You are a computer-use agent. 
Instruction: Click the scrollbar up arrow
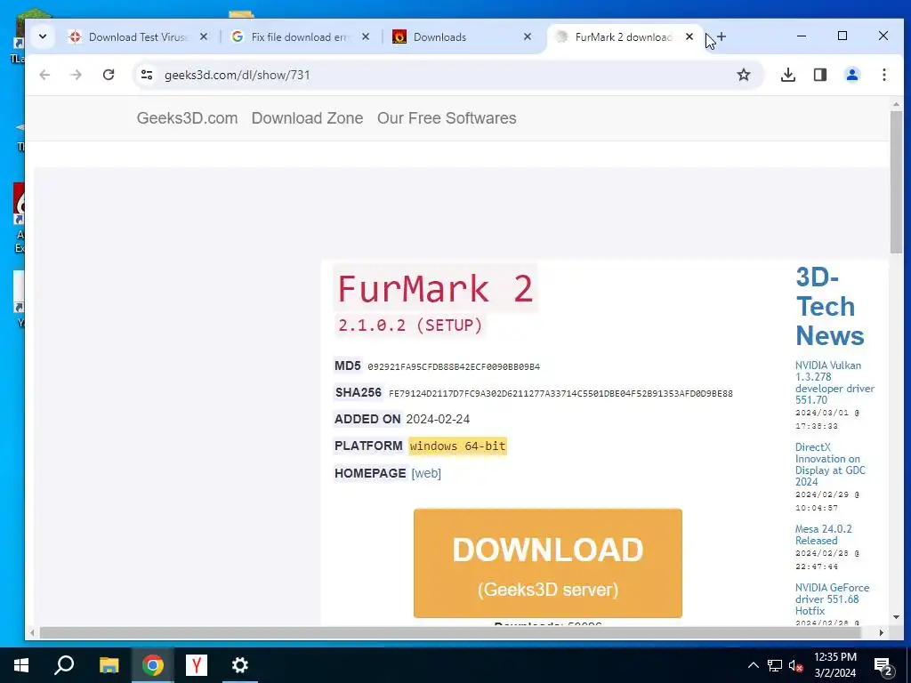(896, 105)
